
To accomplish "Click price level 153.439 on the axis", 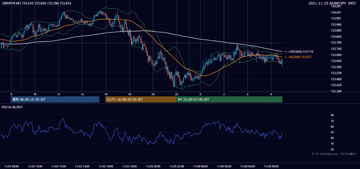I will coord(336,85).
